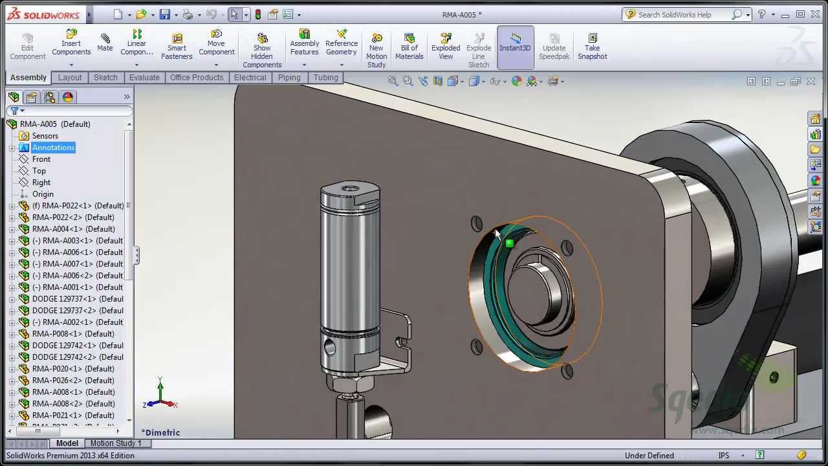Open ConfigurationManager tab icon

(x=50, y=97)
